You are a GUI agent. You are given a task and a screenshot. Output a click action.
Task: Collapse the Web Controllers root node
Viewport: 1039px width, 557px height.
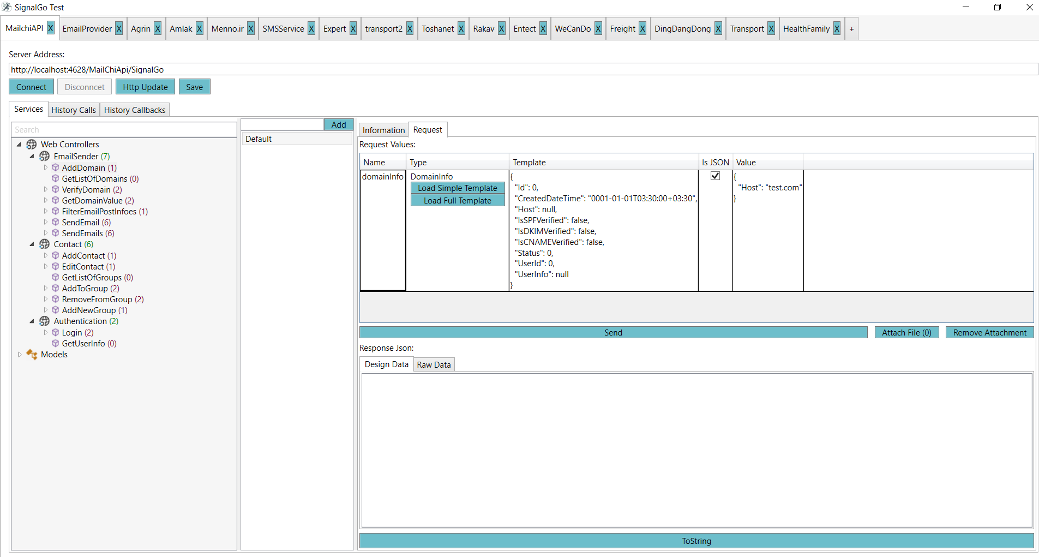19,145
